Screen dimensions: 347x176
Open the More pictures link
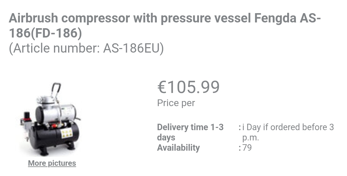(x=52, y=163)
